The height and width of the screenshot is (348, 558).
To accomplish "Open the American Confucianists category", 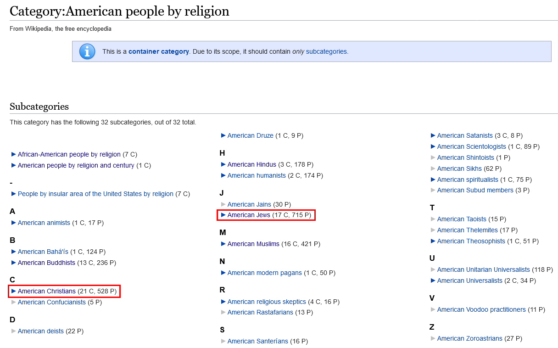I will pos(52,302).
